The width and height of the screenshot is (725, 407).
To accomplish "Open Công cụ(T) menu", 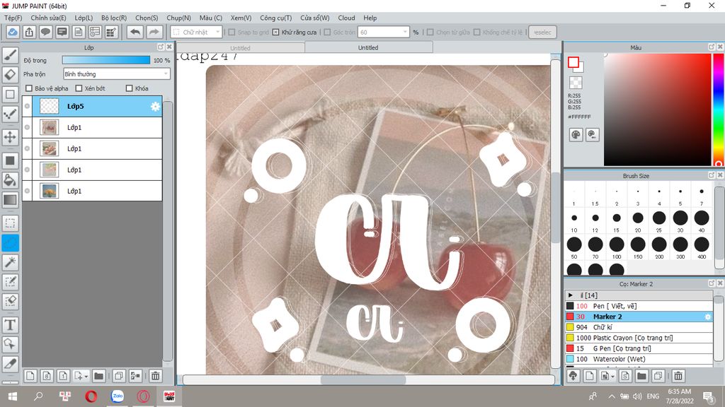I will (275, 18).
